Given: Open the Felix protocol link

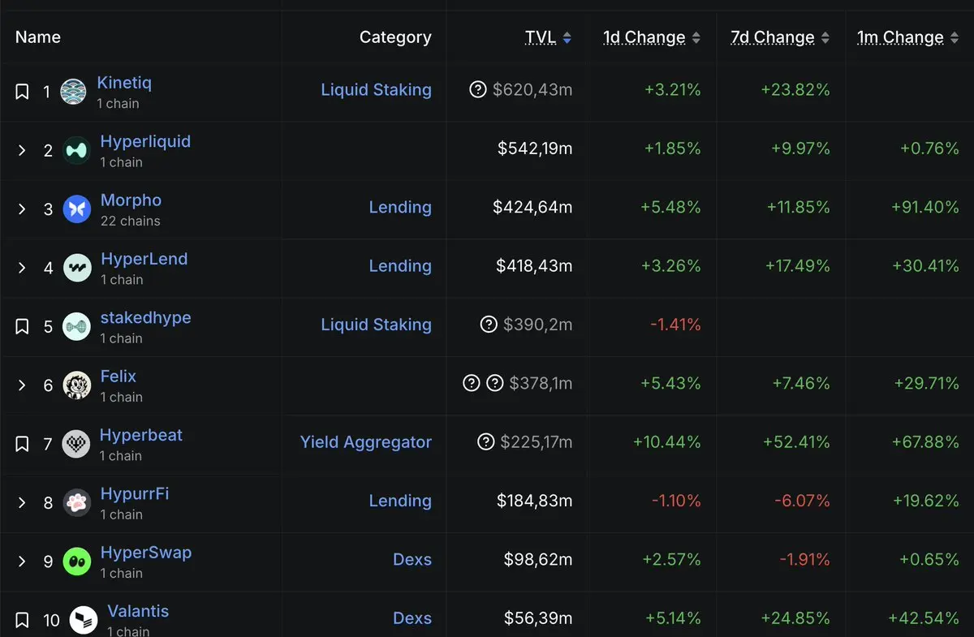Looking at the screenshot, I should pos(118,376).
